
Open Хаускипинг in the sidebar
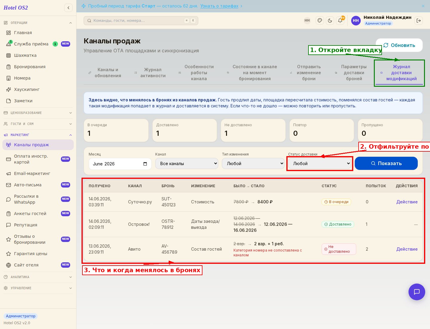(x=38, y=89)
